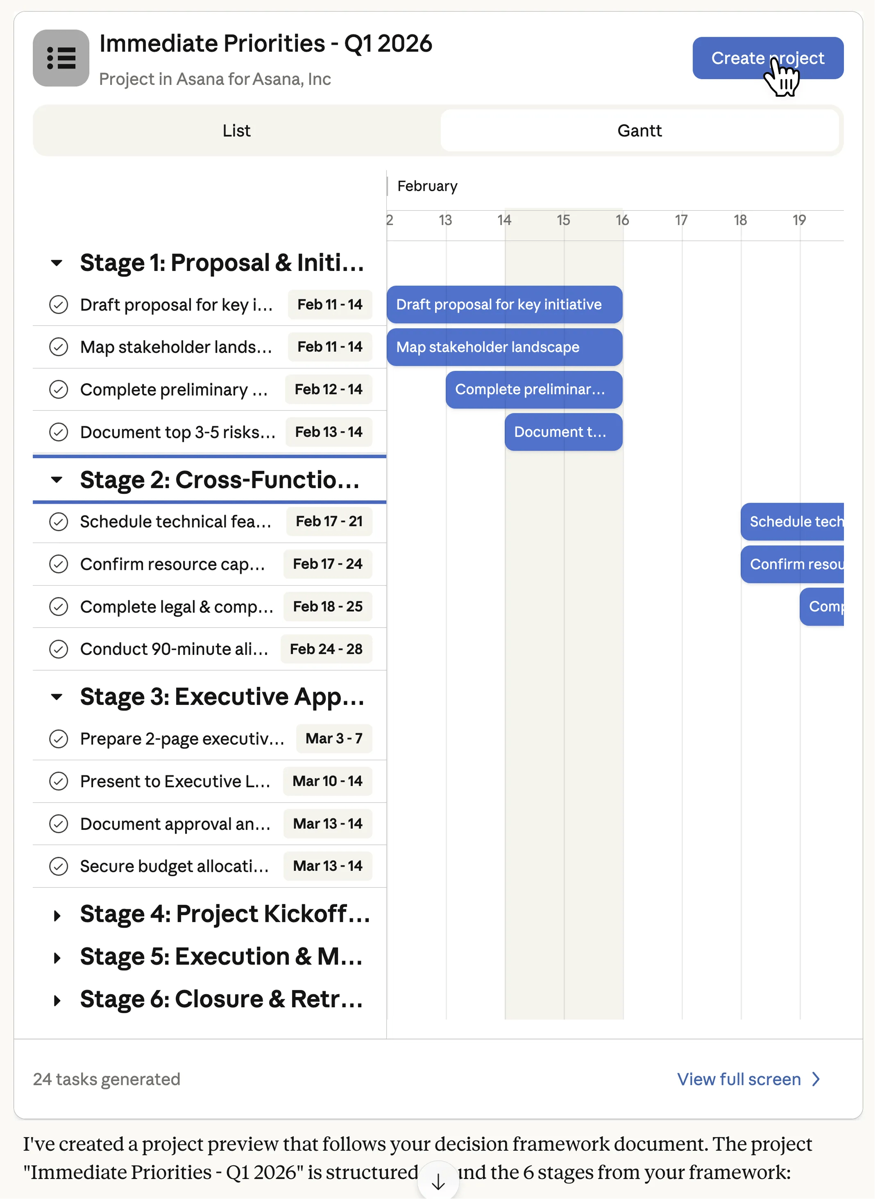875x1199 pixels.
Task: Switch to the List view tab
Action: [236, 130]
